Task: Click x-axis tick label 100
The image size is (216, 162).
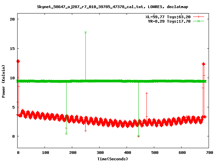Action: 46,153
